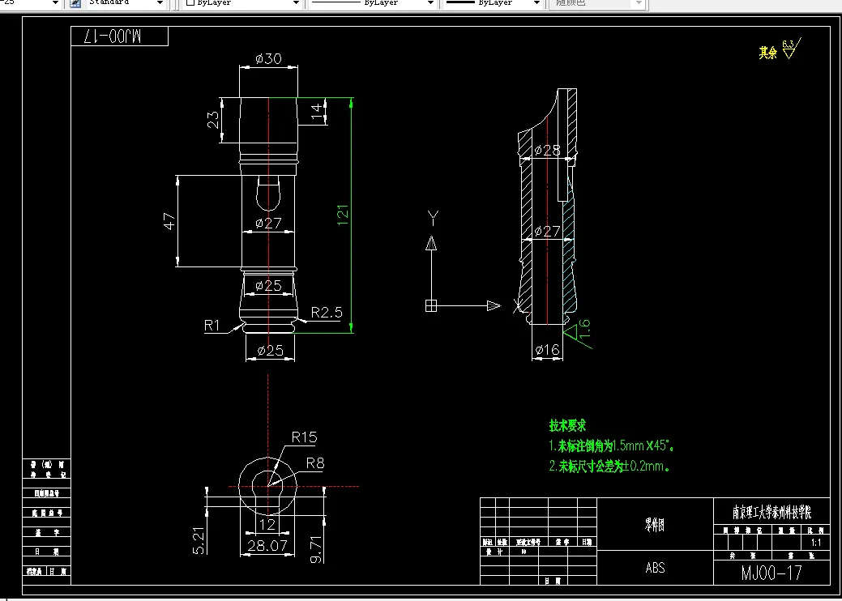
Task: Select the yellow 6.3 roughness symbol
Action: click(x=791, y=49)
